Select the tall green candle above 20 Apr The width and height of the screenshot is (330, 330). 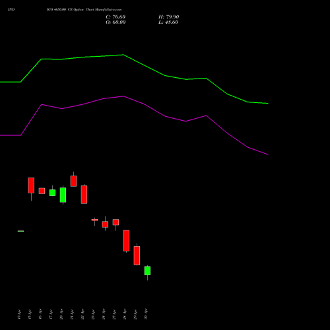[x=63, y=195]
